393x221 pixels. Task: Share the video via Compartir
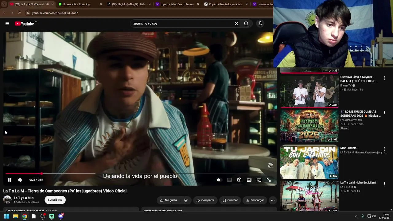point(205,200)
